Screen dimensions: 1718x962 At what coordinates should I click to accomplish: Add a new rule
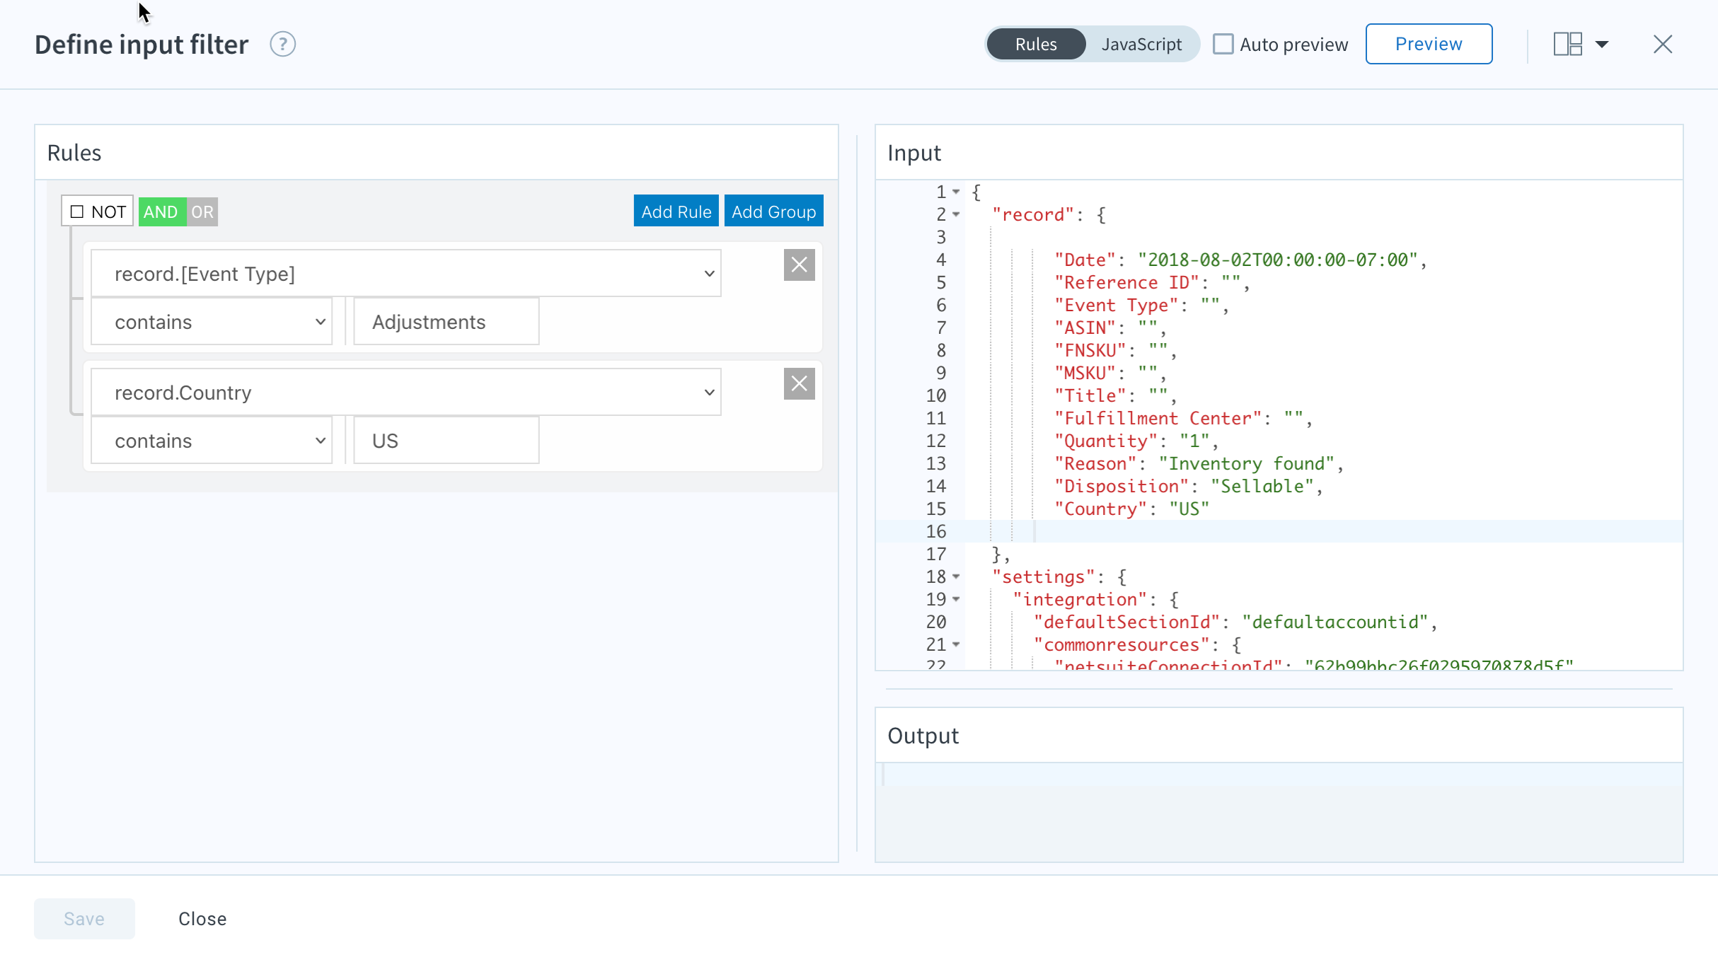tap(676, 211)
